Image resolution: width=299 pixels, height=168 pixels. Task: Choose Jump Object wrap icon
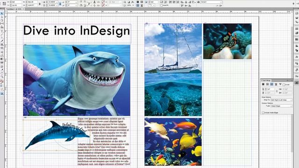point(276,84)
